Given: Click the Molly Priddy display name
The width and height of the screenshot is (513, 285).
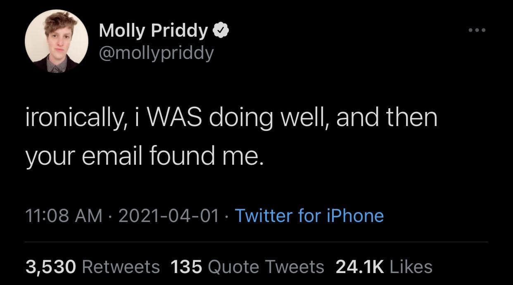Looking at the screenshot, I should 154,31.
